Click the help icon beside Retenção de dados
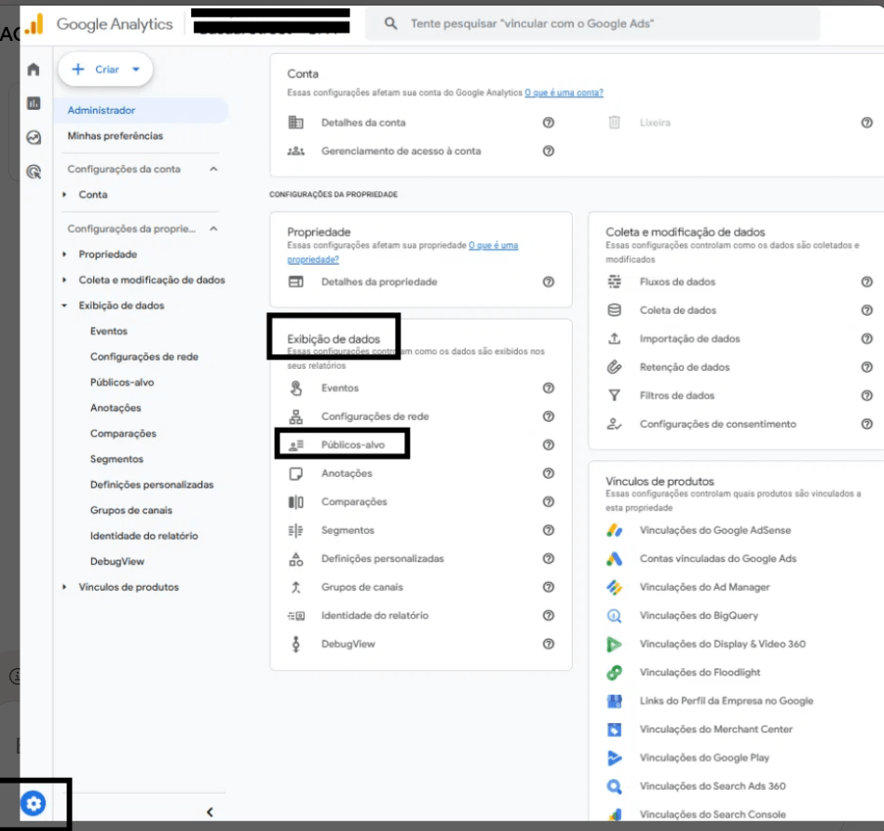The width and height of the screenshot is (884, 831). point(866,367)
